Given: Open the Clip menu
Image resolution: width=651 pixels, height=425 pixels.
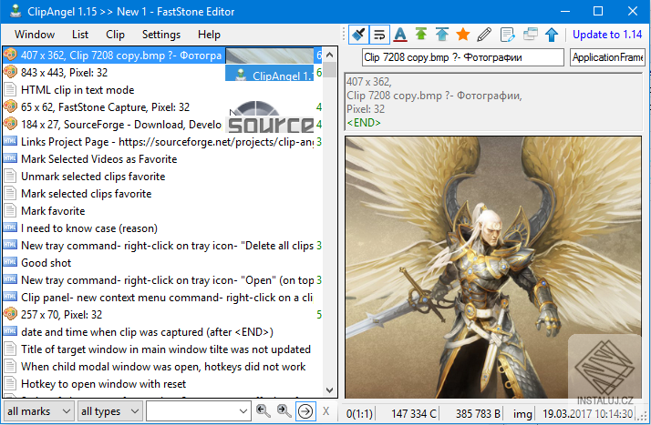Looking at the screenshot, I should [x=115, y=35].
